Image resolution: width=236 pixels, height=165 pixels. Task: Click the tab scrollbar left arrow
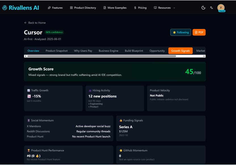pos(25,56)
